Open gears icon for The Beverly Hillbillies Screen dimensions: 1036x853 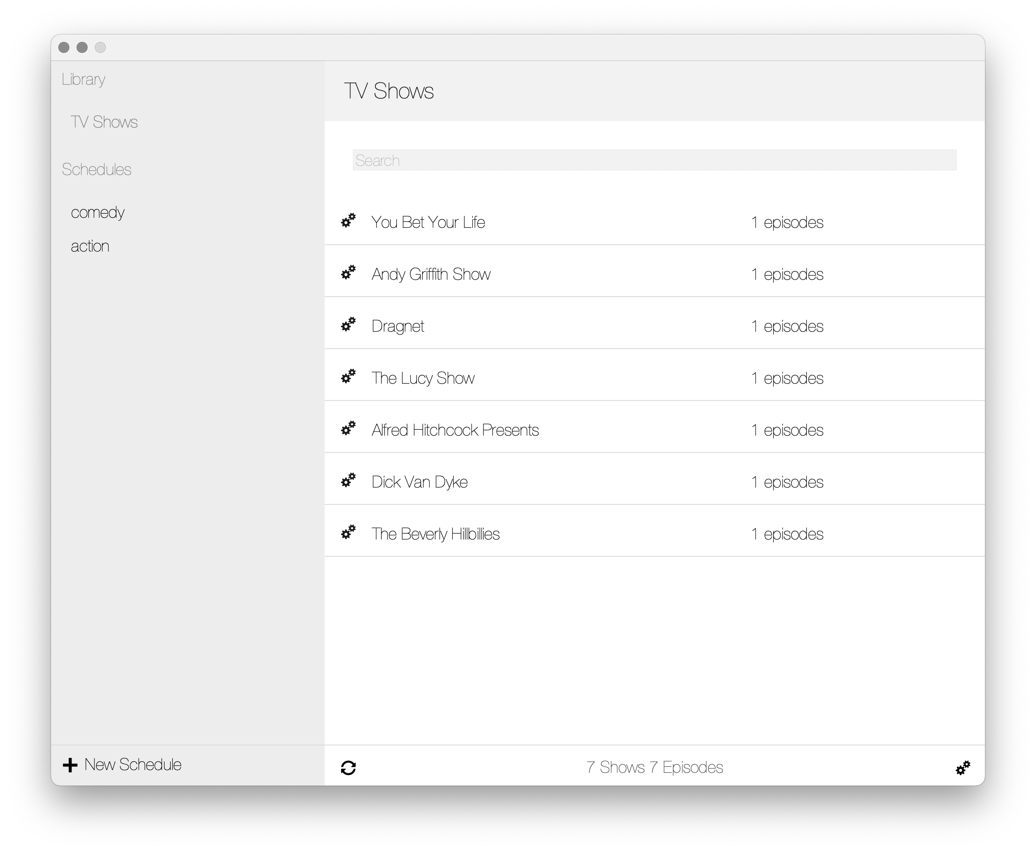[348, 532]
